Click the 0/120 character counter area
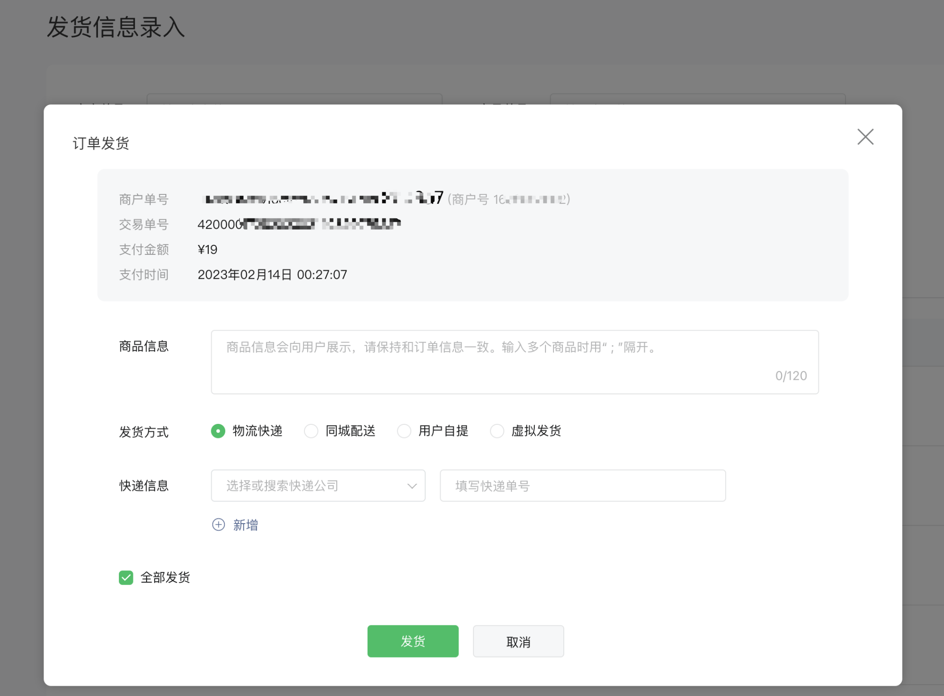 coord(790,376)
